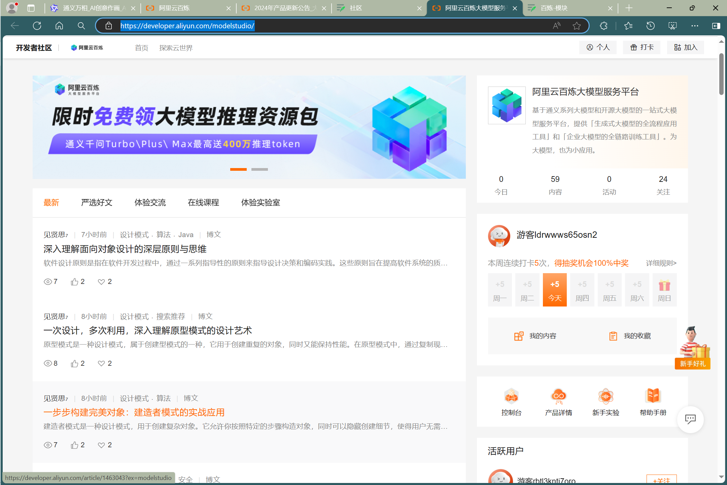Select the 体验交流 tab
Image resolution: width=727 pixels, height=485 pixels.
(150, 202)
